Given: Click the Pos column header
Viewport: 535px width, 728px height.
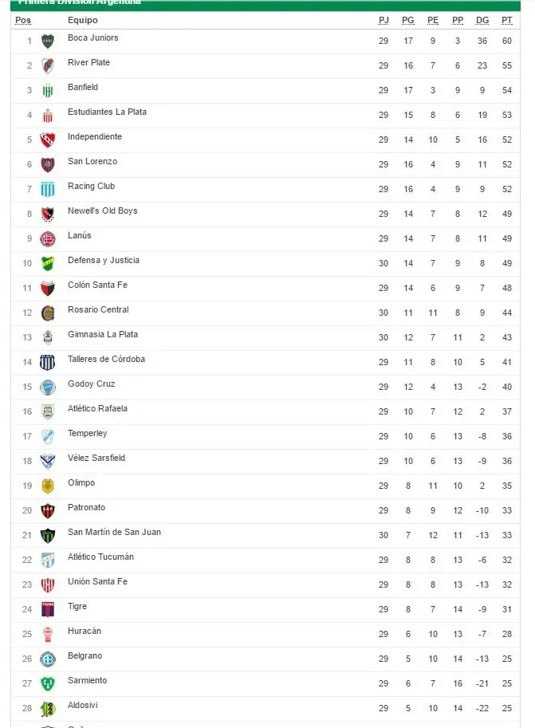Looking at the screenshot, I should (x=23, y=20).
